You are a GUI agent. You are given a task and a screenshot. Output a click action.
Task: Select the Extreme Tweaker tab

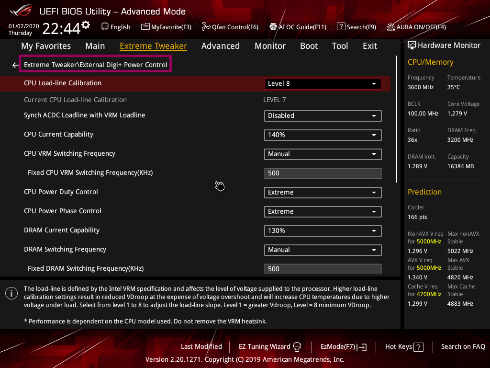coord(153,46)
